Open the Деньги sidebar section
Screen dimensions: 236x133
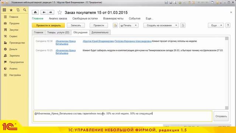(x=13, y=49)
